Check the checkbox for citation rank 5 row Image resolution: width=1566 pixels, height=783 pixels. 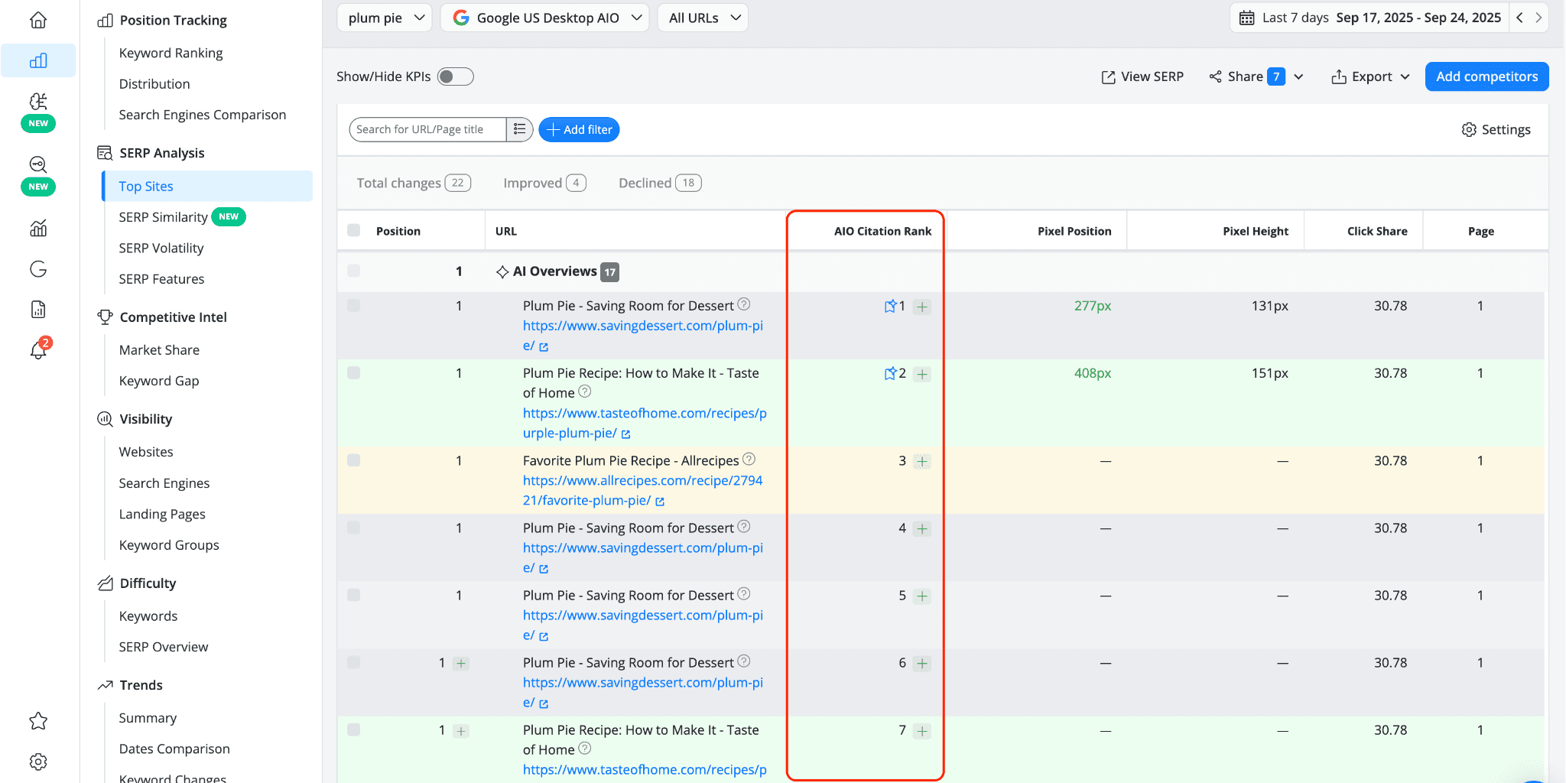click(353, 595)
